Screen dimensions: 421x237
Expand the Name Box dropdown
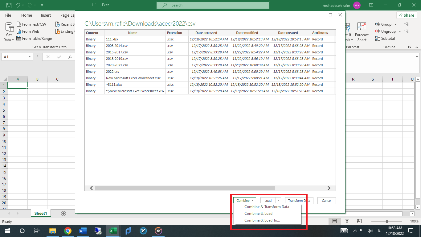(x=30, y=57)
